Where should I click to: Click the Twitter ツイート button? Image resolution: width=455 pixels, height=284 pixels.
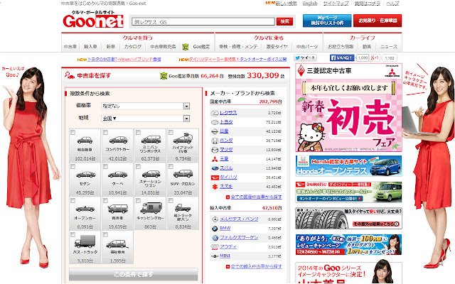tap(305, 58)
